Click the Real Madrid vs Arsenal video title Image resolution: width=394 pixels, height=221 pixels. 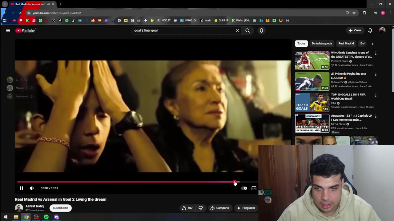click(61, 199)
